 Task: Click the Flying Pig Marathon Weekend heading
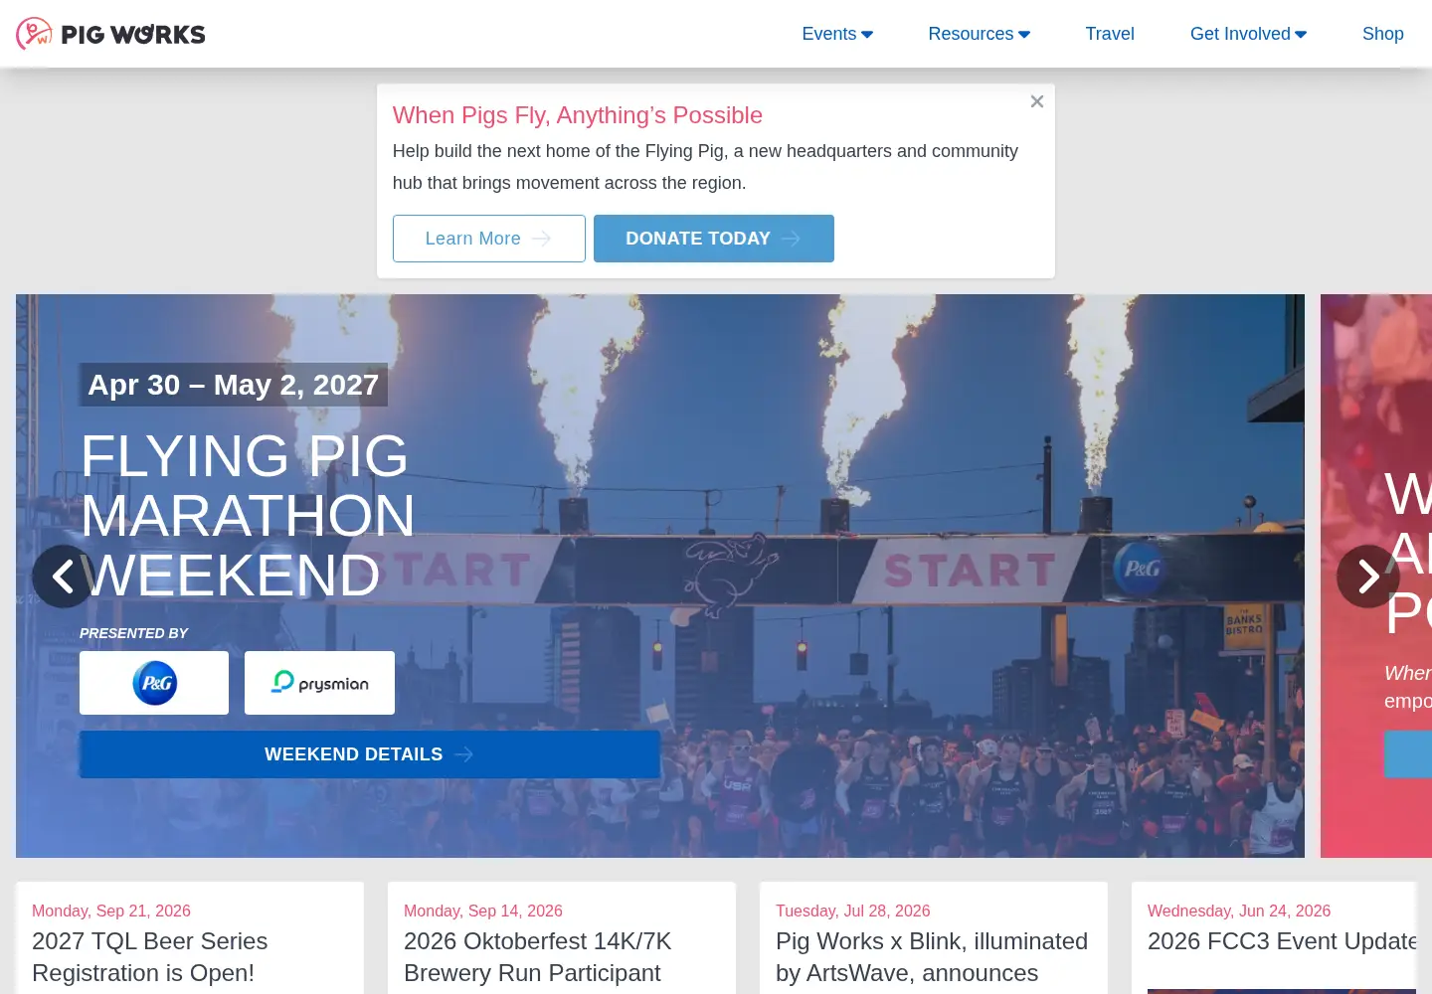(x=248, y=516)
